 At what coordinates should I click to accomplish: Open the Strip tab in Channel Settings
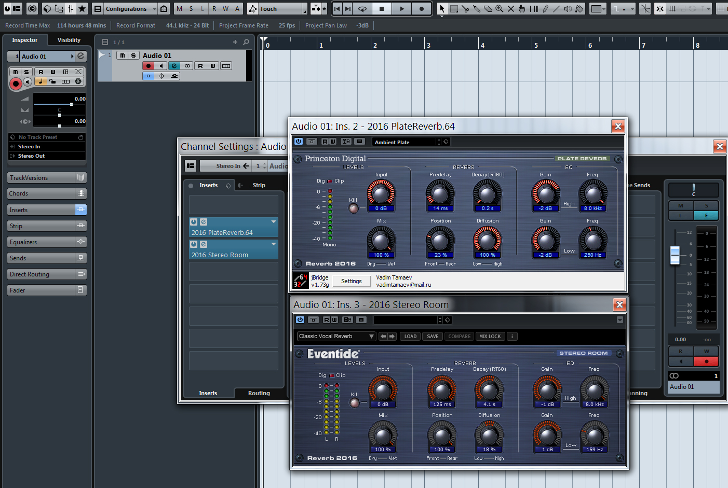(259, 185)
